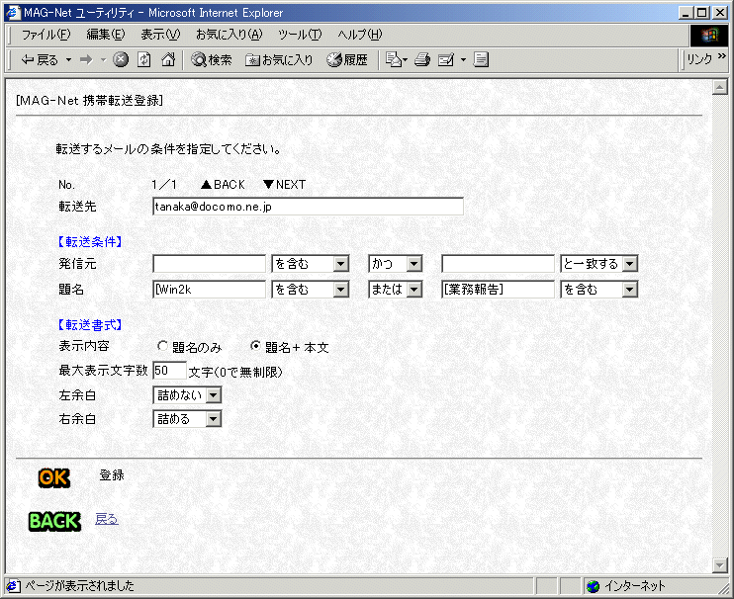This screenshot has height=599, width=734.
Task: Click the Stop loading toolbar icon
Action: (121, 59)
